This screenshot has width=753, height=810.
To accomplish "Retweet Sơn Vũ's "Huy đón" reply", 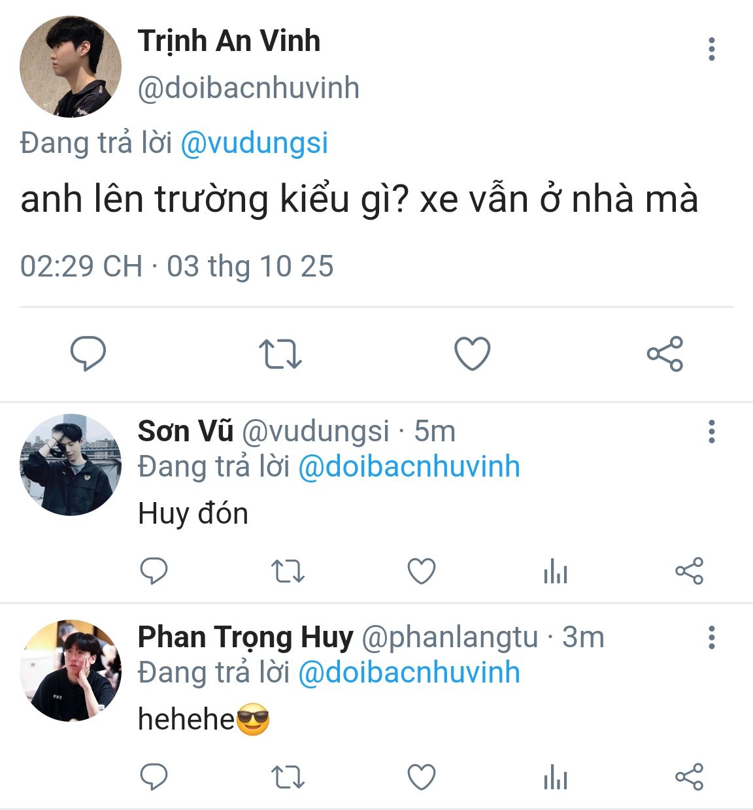I will tap(288, 571).
